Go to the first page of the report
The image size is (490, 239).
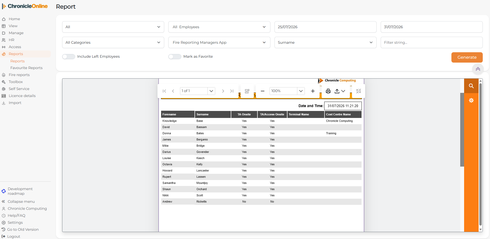click(x=164, y=91)
